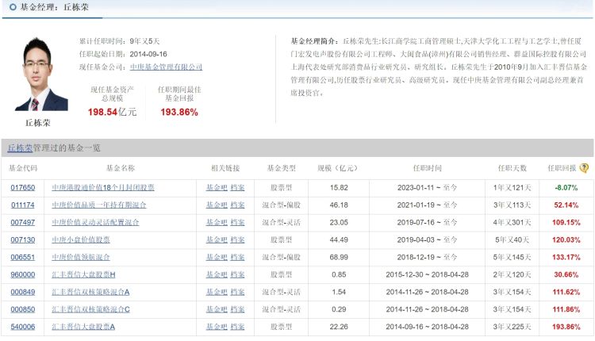Open 基金吧 link for fund 017650
The width and height of the screenshot is (595, 341).
[x=217, y=188]
